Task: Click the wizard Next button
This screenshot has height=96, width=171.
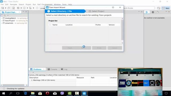Action: [84, 48]
